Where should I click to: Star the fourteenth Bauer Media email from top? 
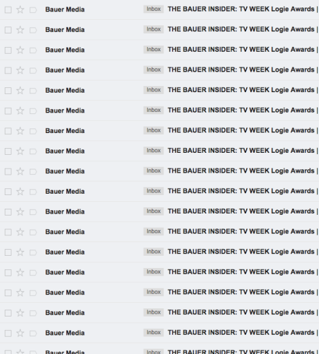20,272
